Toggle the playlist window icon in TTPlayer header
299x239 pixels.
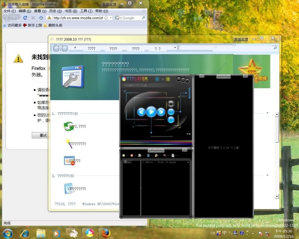point(157,79)
